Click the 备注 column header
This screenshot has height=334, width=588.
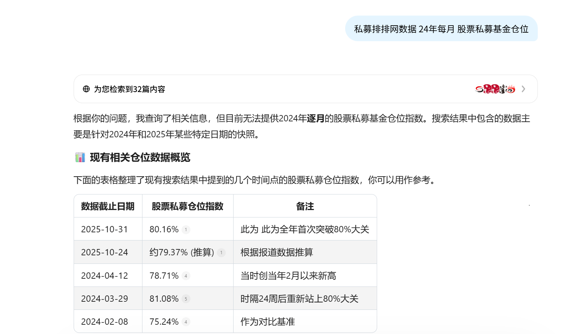305,206
